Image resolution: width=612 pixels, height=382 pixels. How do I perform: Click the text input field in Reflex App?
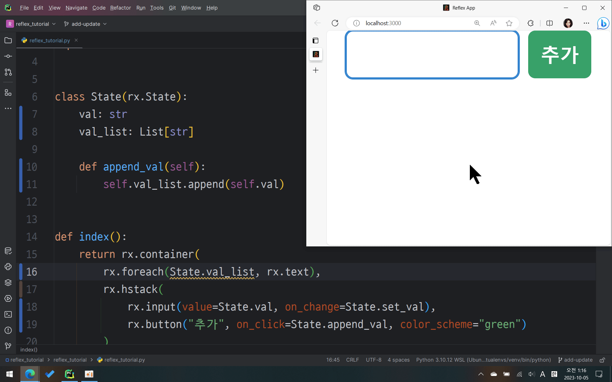(432, 54)
